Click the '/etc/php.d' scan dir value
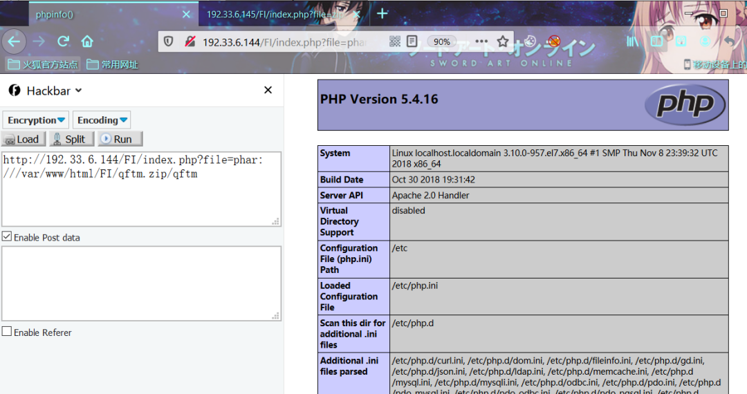This screenshot has height=394, width=747. point(413,323)
